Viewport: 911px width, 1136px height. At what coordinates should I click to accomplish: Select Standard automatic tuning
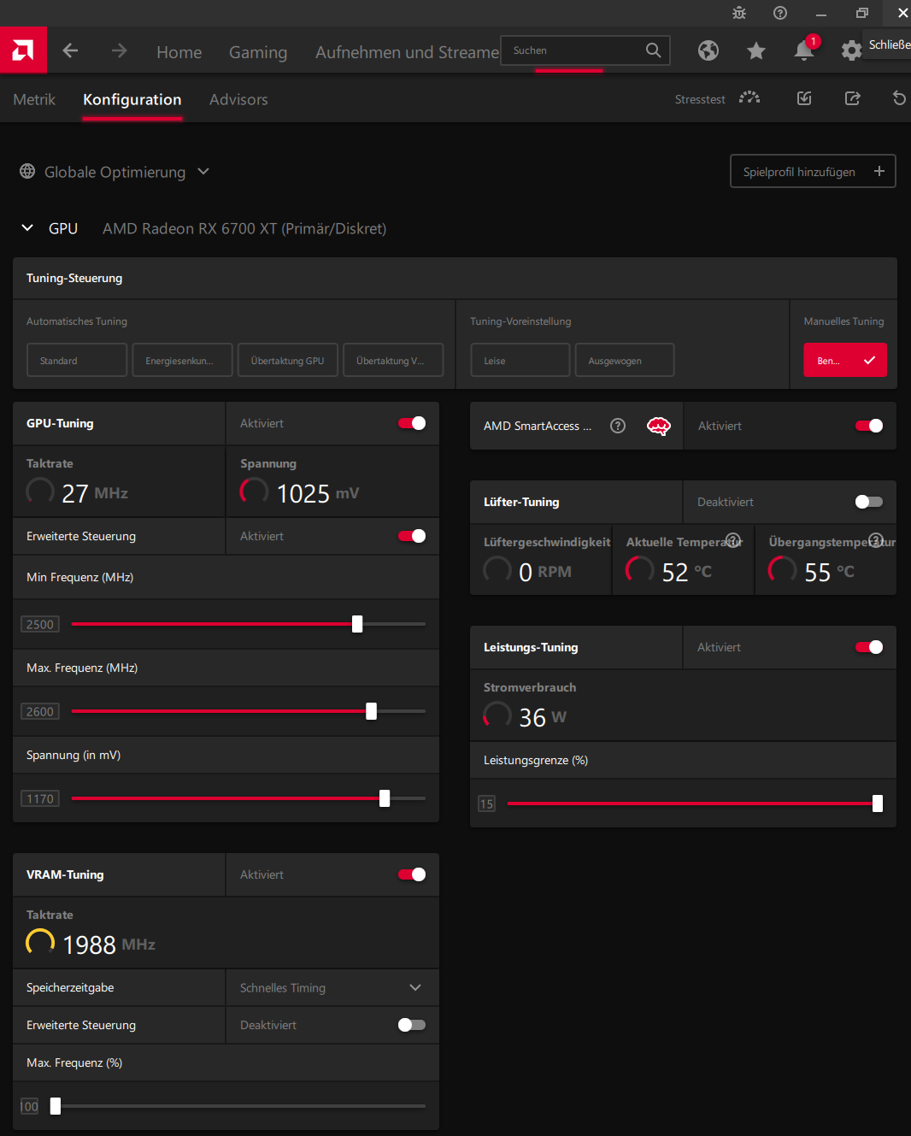click(x=77, y=360)
